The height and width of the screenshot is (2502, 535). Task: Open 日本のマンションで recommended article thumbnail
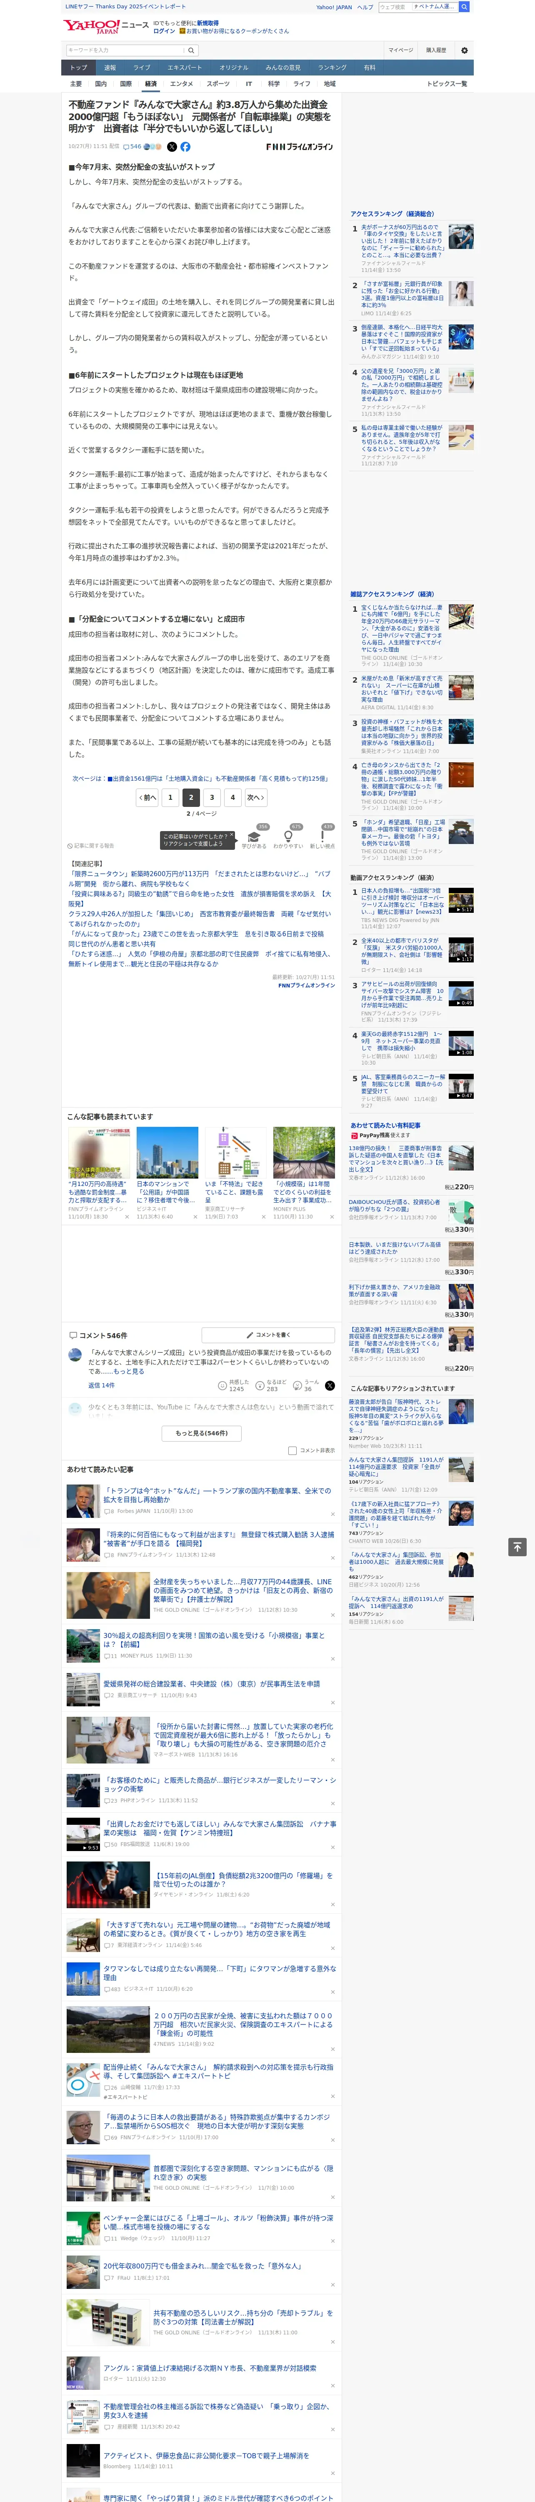click(167, 1153)
